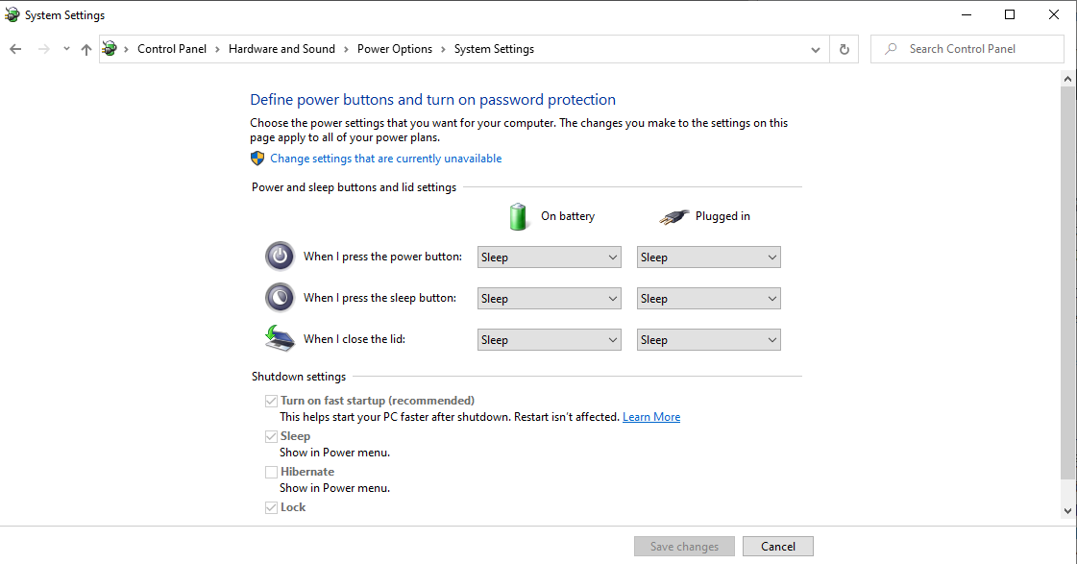
Task: Minimize the System Settings window
Action: 967,14
